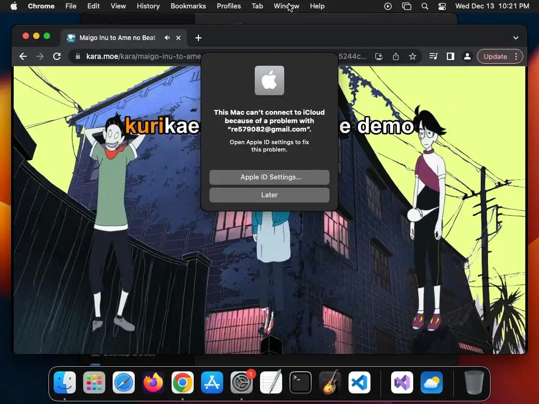Open the Weather-style cloud app in Dock
The image size is (539, 404).
click(x=432, y=382)
